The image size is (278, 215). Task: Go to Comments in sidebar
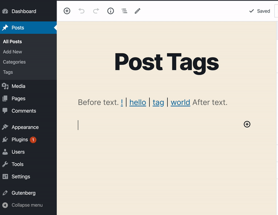tap(28, 111)
